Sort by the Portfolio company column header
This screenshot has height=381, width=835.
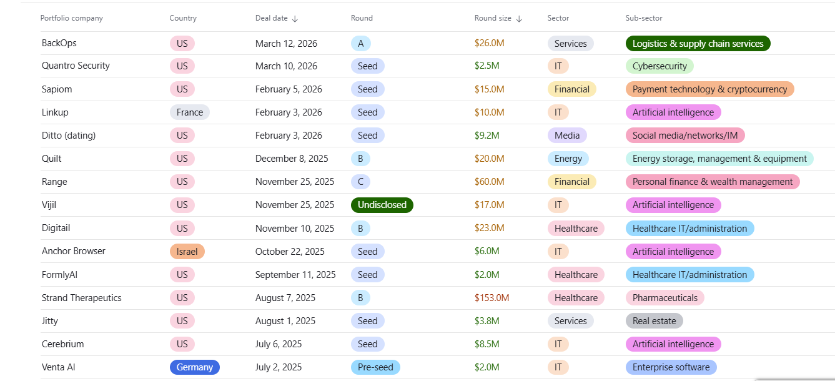(72, 18)
